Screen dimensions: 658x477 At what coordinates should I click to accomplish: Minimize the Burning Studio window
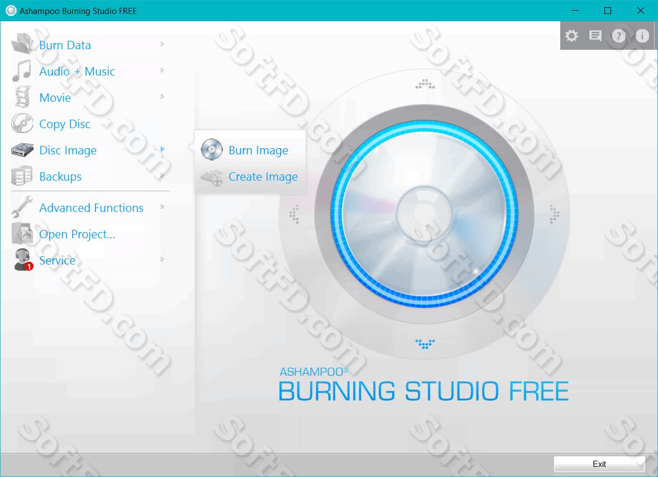click(x=575, y=11)
